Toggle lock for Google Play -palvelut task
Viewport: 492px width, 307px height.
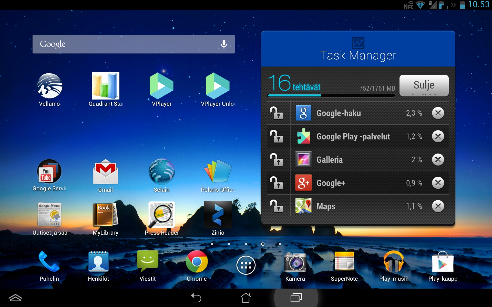point(276,136)
